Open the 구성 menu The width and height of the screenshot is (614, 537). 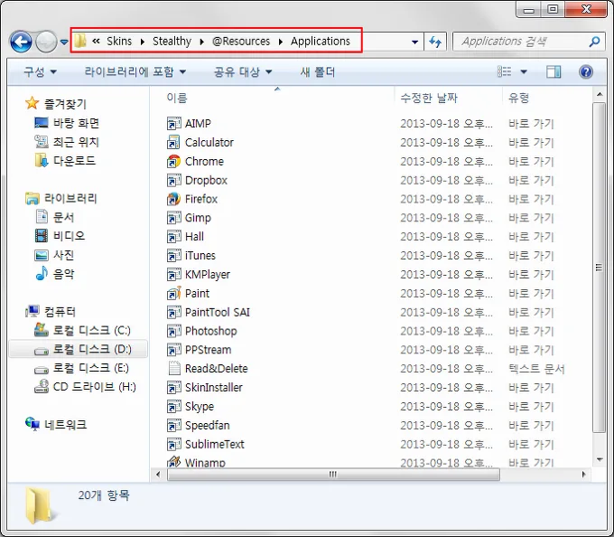point(41,71)
